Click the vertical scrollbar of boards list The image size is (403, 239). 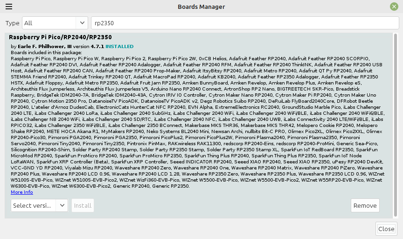(395, 125)
